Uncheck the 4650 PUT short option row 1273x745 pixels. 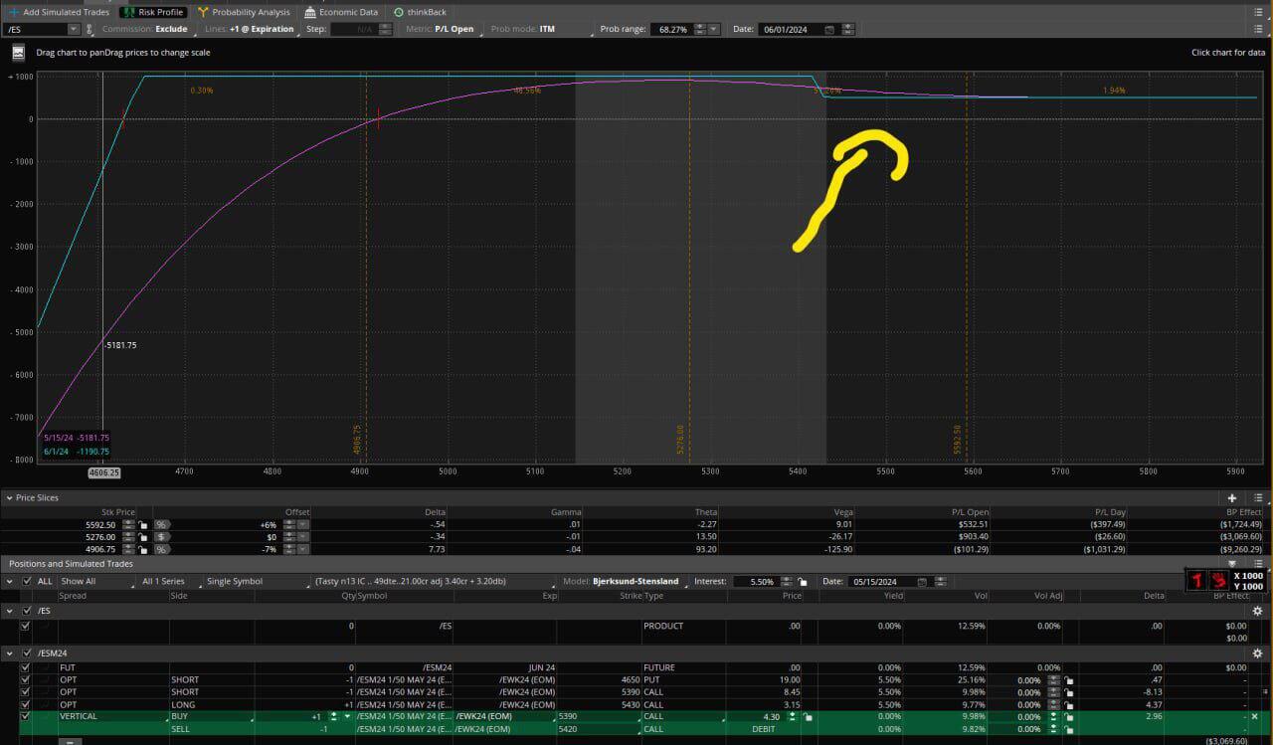tap(25, 679)
